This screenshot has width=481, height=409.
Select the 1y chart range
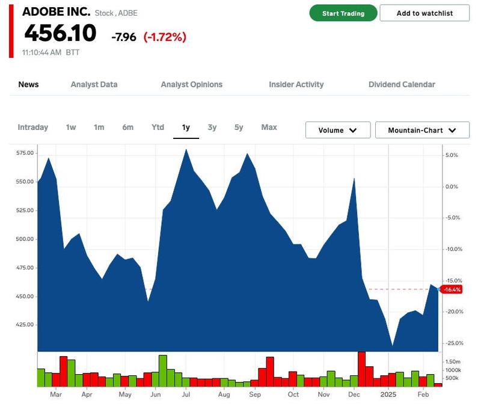coord(186,128)
